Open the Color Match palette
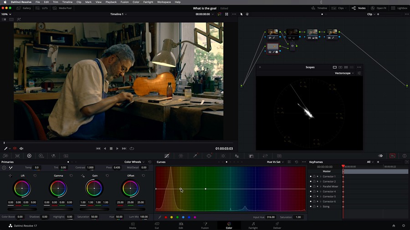 point(17,156)
